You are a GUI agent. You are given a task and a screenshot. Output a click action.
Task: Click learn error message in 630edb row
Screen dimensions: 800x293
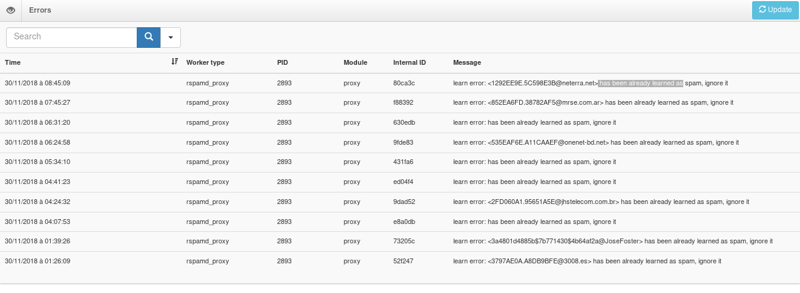[x=535, y=123]
